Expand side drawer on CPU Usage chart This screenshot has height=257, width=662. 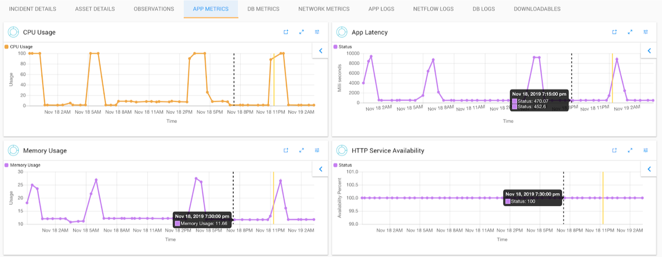320,51
